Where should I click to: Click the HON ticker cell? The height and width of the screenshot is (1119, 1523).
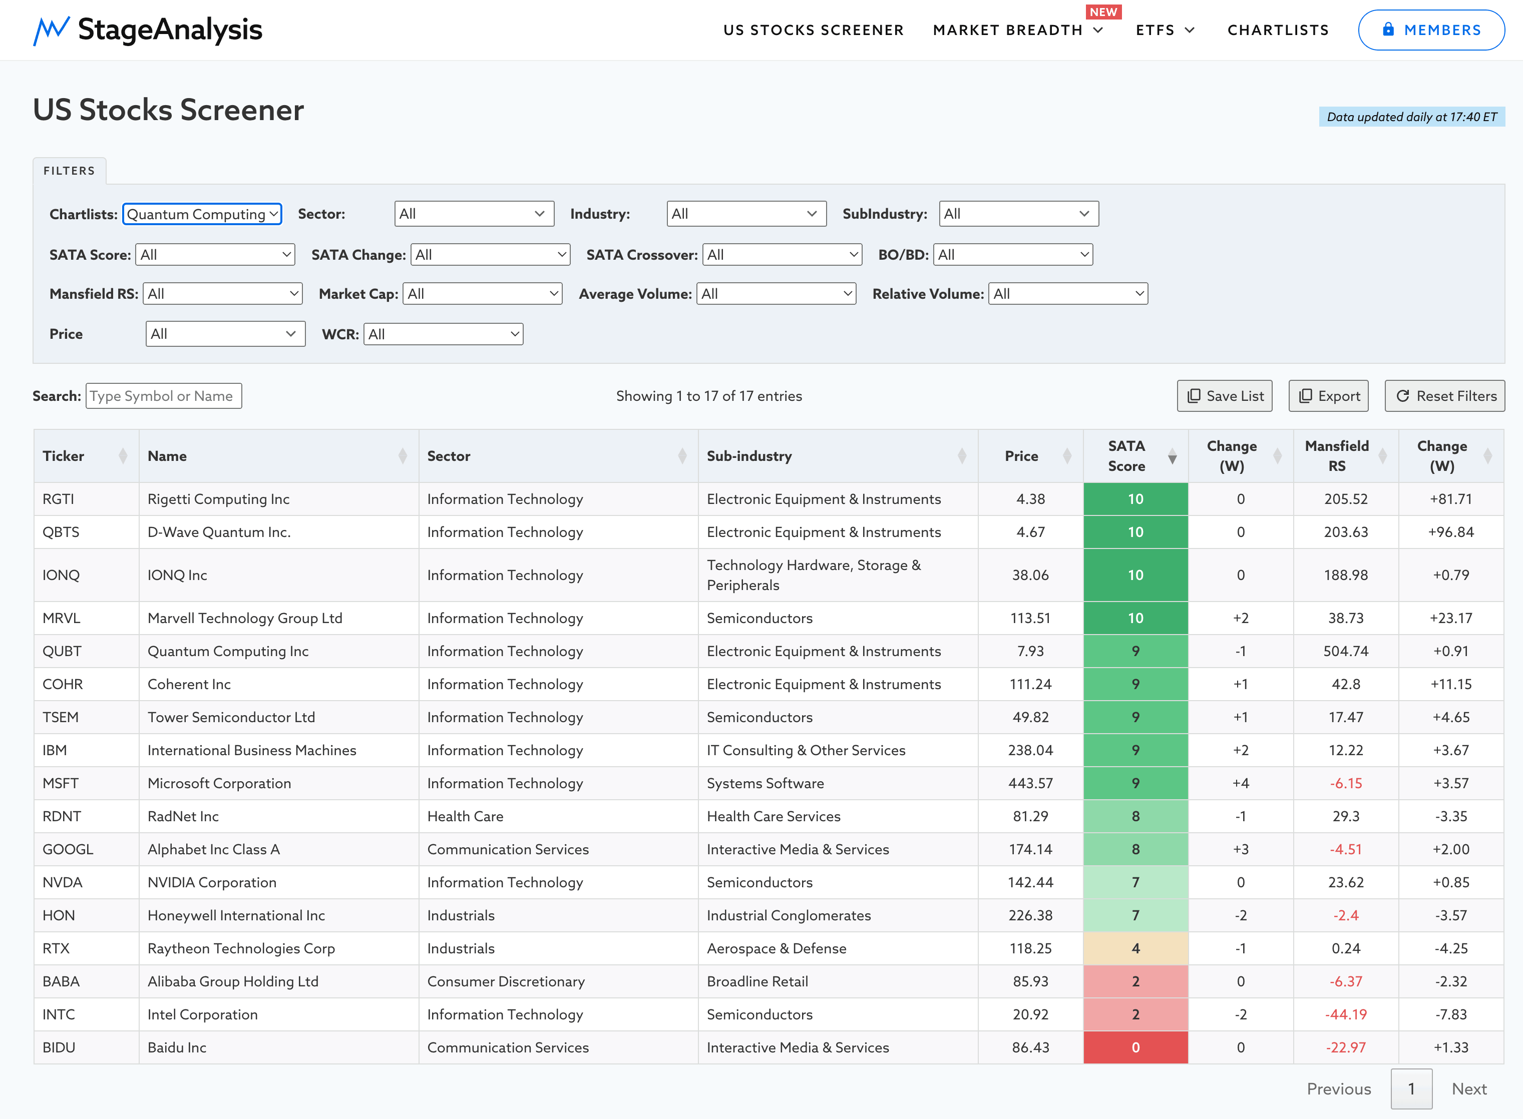pos(86,916)
